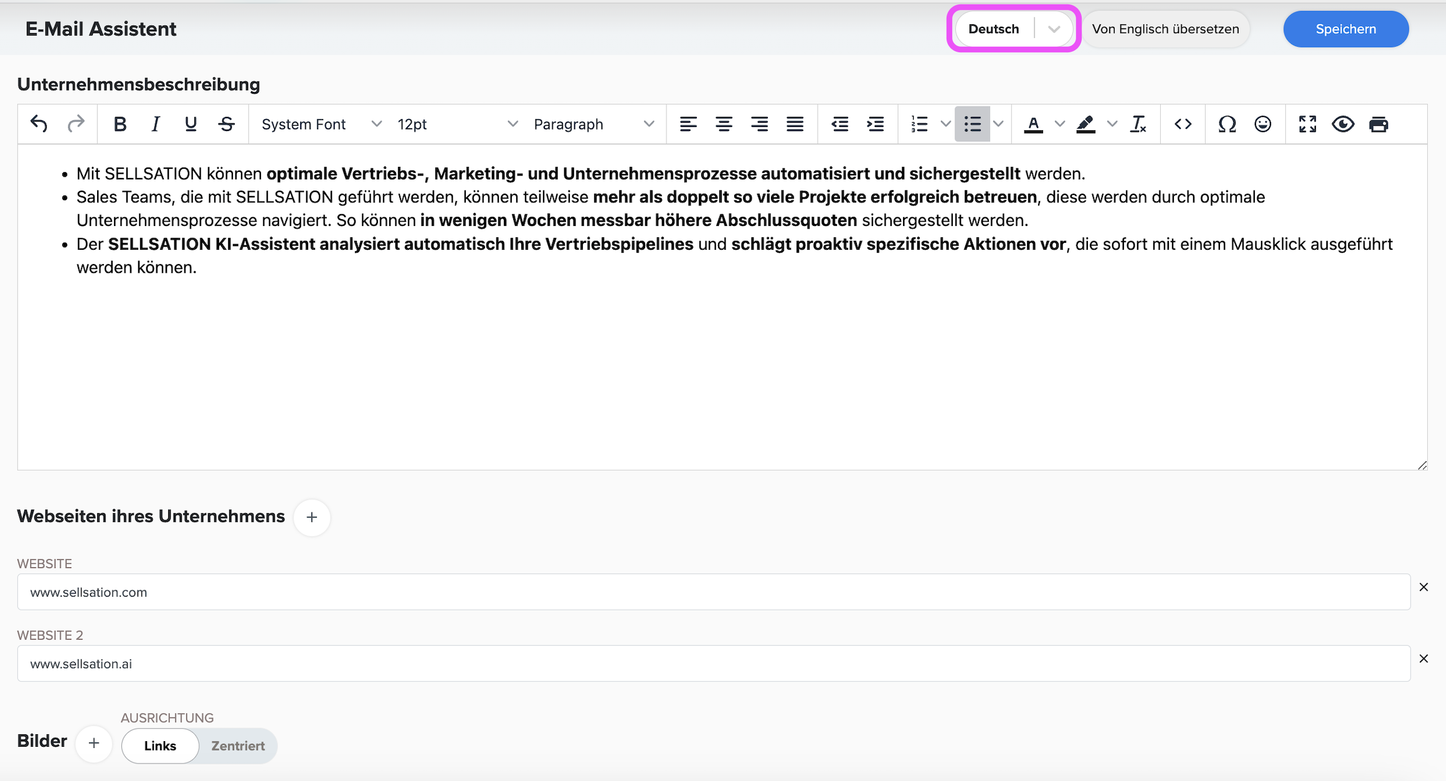This screenshot has height=781, width=1446.
Task: Remove the www.sellsation.ai website
Action: (1424, 658)
